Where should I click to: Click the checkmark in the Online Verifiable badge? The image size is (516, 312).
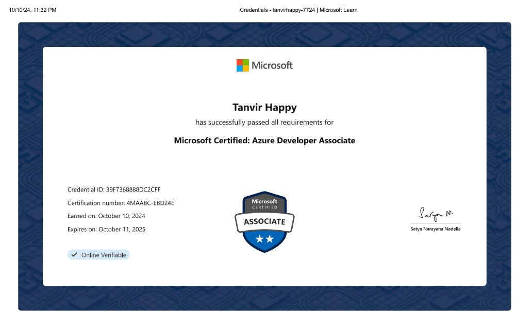[x=74, y=255]
